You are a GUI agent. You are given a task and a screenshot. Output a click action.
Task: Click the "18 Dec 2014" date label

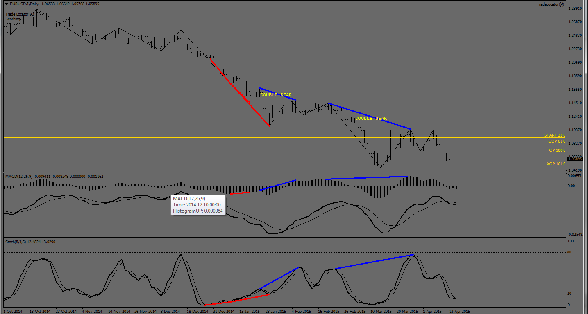point(198,311)
